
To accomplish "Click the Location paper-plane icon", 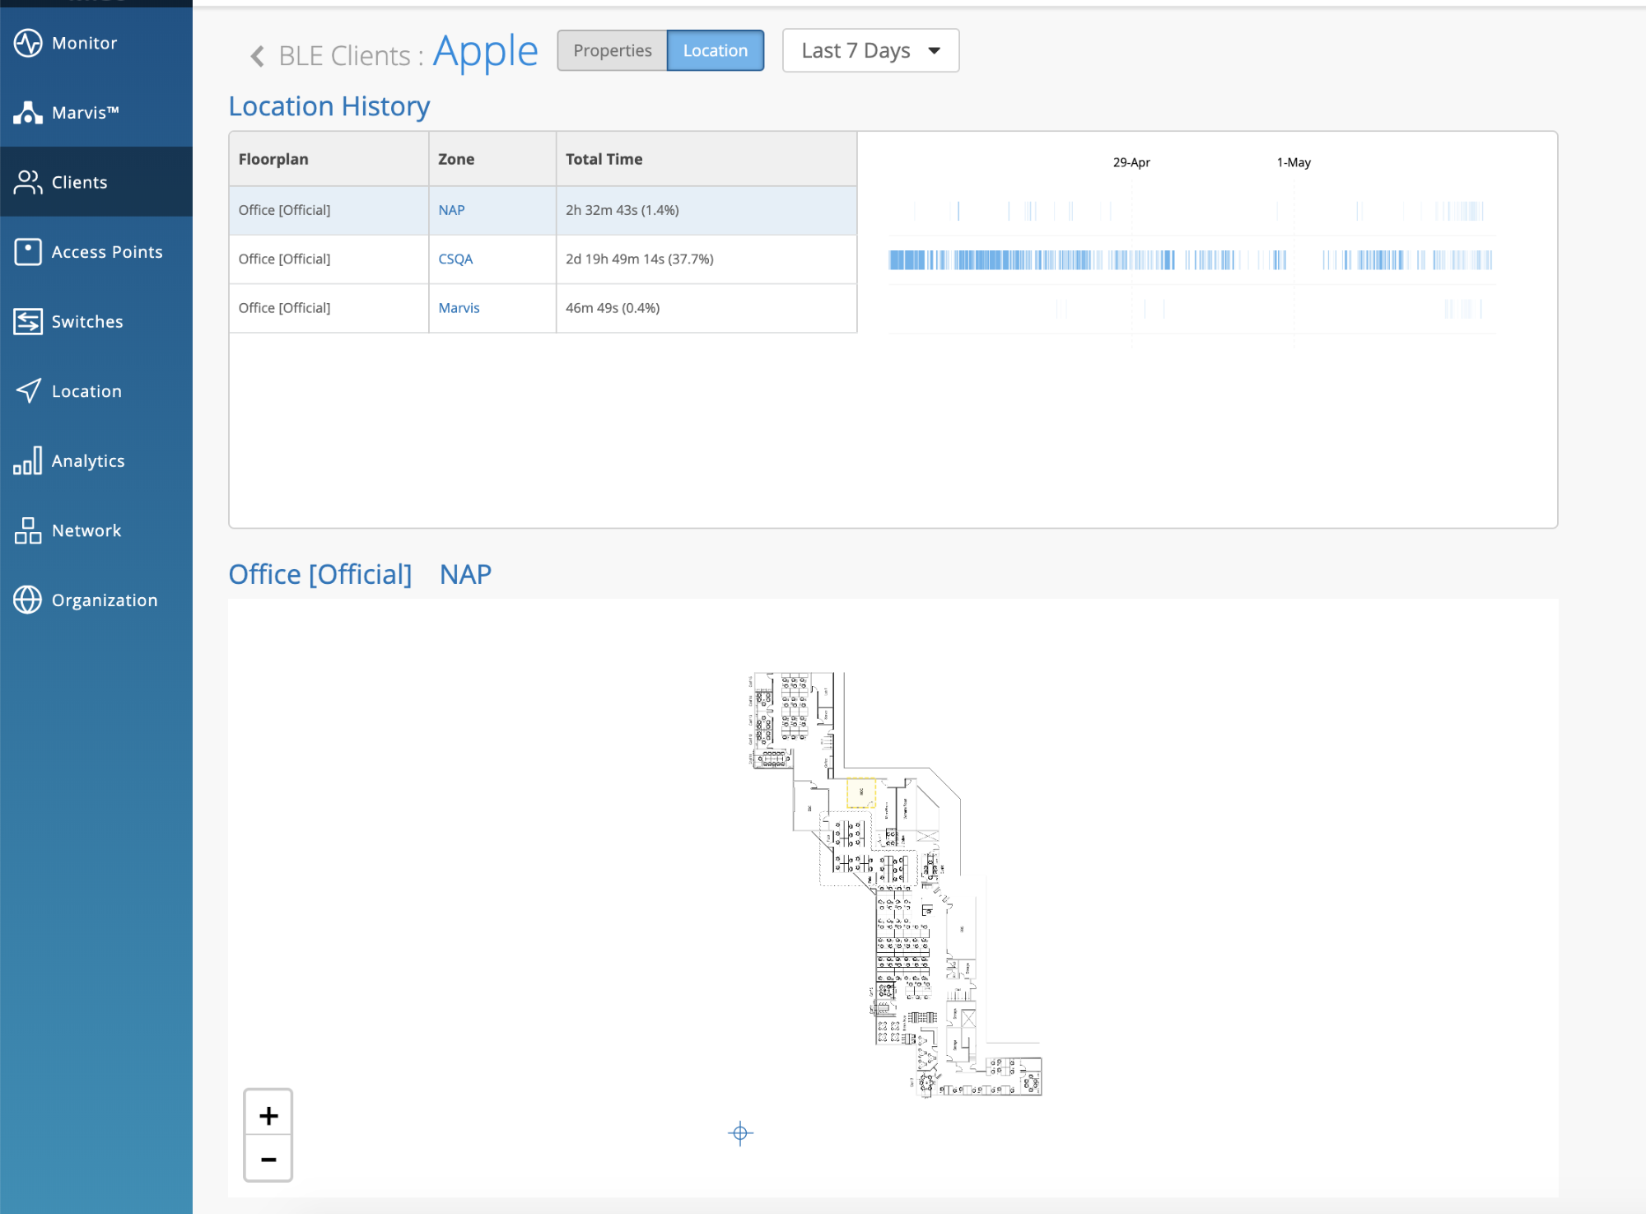I will click(x=28, y=391).
